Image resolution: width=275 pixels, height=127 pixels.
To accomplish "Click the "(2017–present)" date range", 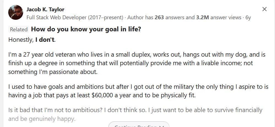I will [105, 17].
